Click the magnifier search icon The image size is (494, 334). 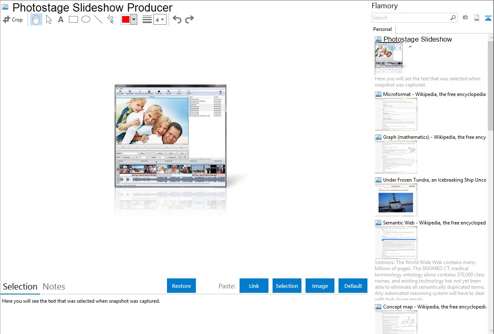tap(453, 18)
